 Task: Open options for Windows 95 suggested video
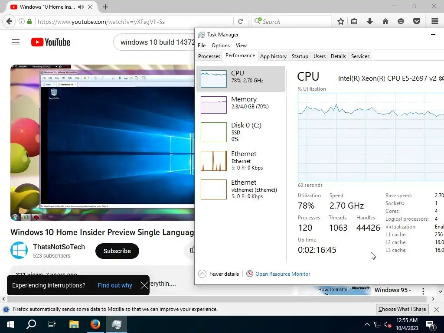[x=423, y=291]
